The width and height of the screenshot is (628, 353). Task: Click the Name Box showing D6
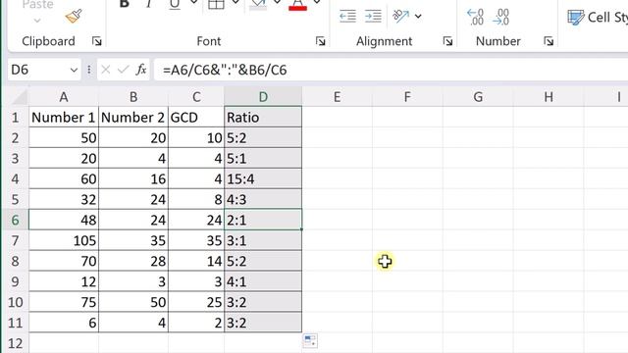point(38,70)
